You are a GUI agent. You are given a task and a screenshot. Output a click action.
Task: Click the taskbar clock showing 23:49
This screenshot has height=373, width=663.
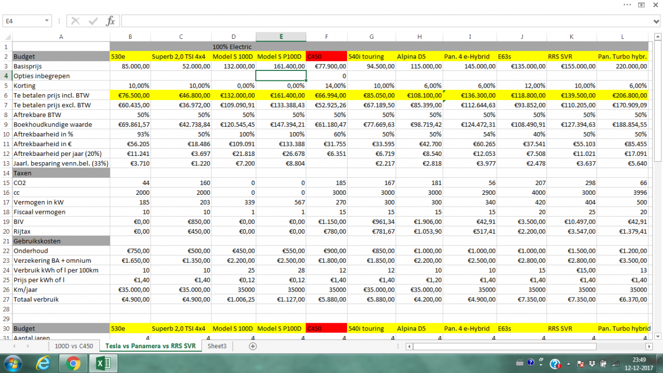640,364
